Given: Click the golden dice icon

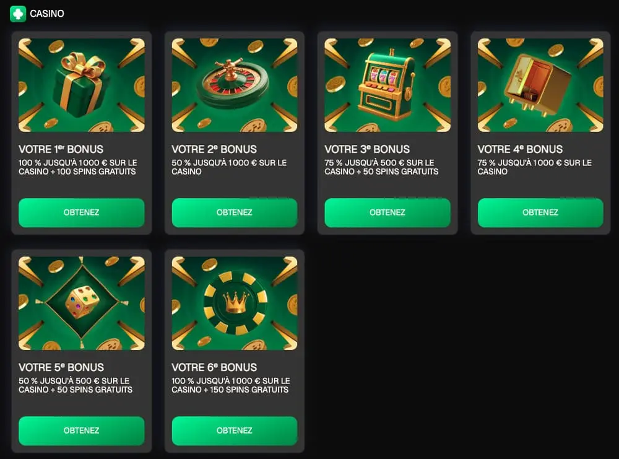Looking at the screenshot, I should (x=82, y=303).
